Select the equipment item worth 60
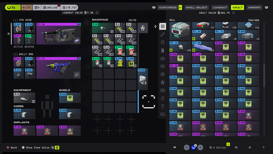 (24, 98)
